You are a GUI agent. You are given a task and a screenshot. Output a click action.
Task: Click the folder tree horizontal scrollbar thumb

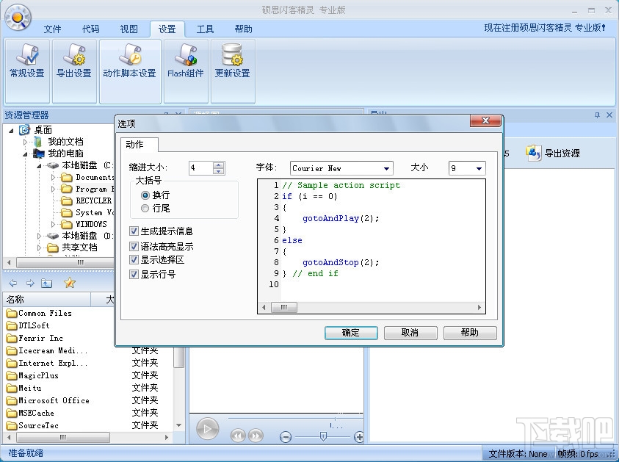(x=65, y=263)
